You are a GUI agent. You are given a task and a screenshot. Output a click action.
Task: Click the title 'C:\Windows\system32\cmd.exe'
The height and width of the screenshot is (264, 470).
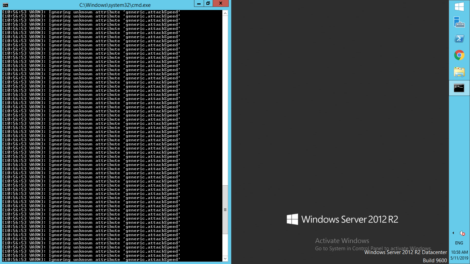[115, 5]
